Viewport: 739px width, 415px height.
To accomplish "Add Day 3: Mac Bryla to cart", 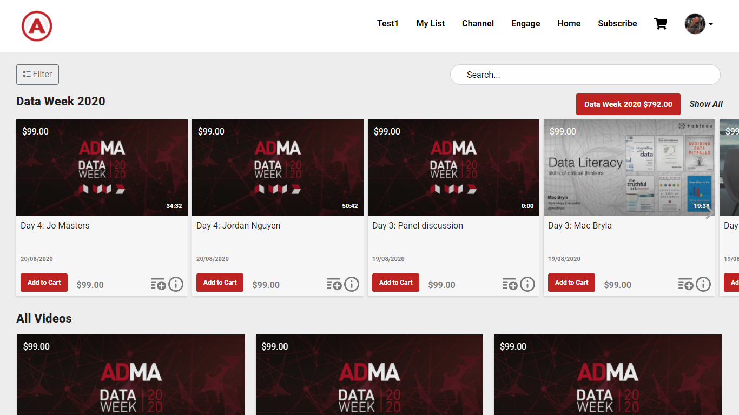I will [x=571, y=283].
